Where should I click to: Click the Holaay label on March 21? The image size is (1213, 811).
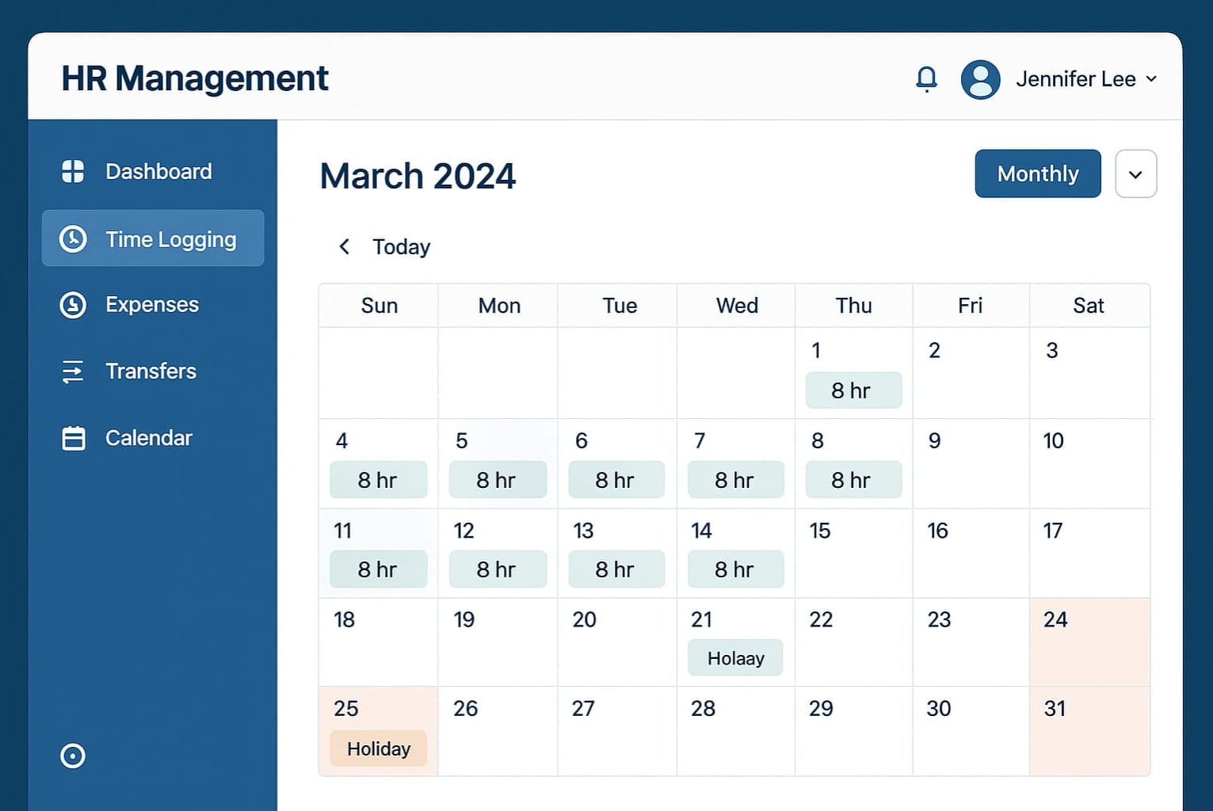[735, 658]
